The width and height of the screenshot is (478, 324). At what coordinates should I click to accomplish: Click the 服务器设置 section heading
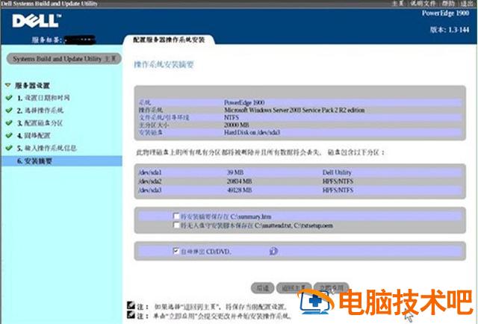pos(32,85)
